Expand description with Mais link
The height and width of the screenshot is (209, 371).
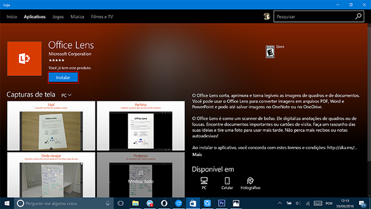tap(197, 155)
